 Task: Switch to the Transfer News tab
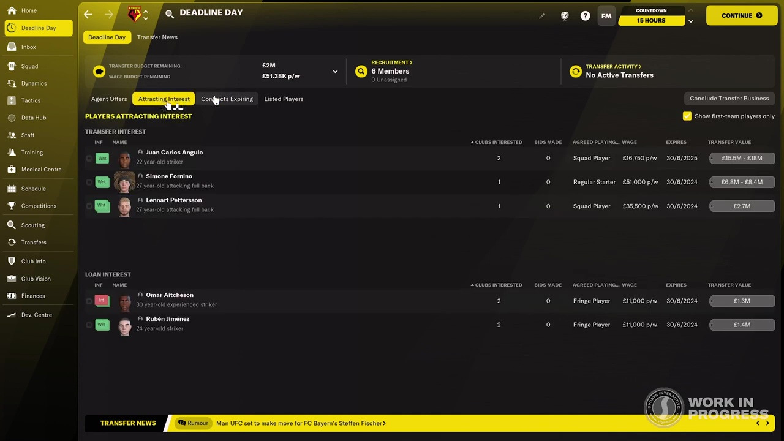[x=157, y=37]
